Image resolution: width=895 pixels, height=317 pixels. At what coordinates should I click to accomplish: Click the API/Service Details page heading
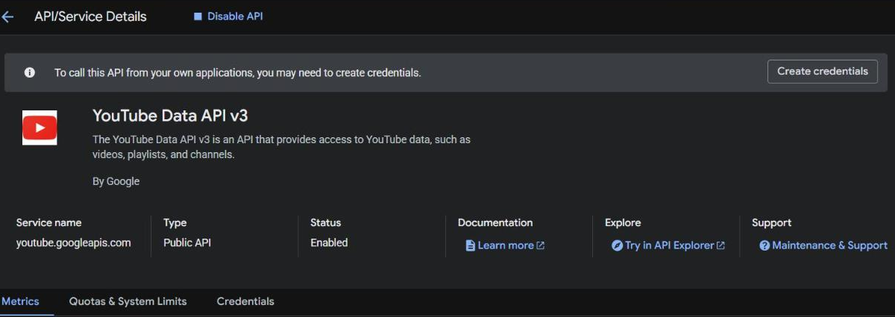tap(90, 16)
